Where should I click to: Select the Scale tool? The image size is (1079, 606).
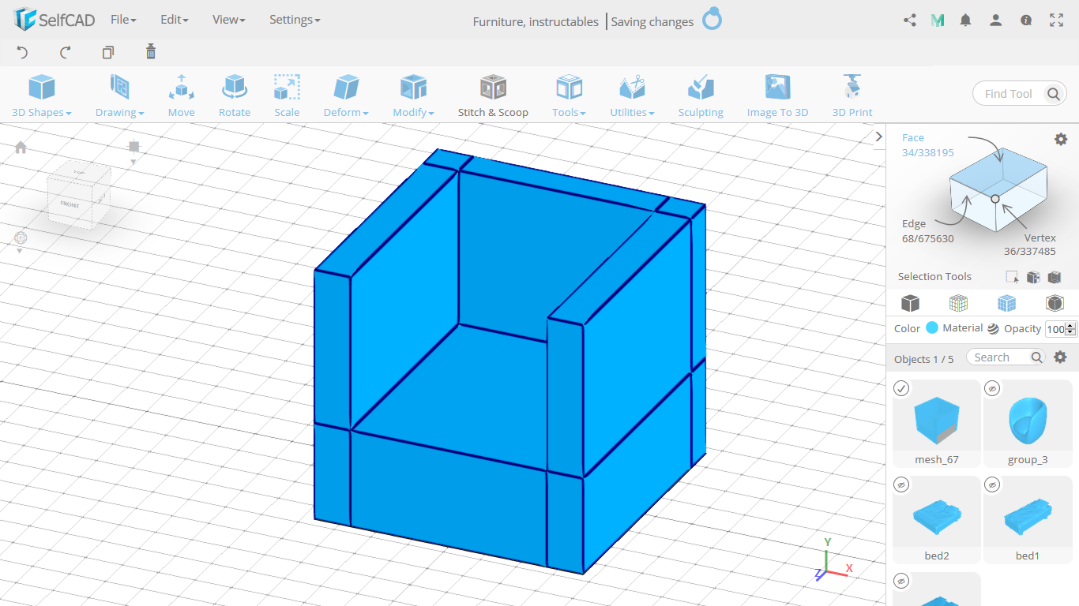click(287, 95)
